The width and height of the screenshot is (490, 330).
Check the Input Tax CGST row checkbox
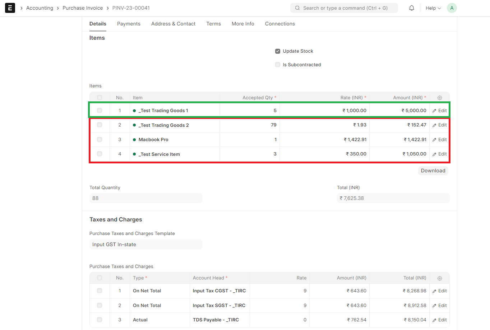100,291
